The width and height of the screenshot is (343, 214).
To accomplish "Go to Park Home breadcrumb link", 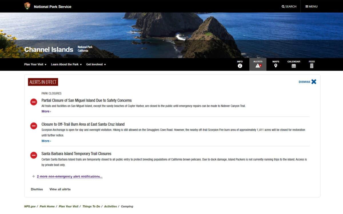I will pos(47,206).
